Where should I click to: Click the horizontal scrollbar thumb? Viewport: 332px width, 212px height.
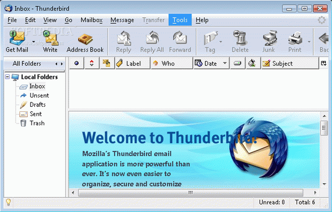coord(190,193)
